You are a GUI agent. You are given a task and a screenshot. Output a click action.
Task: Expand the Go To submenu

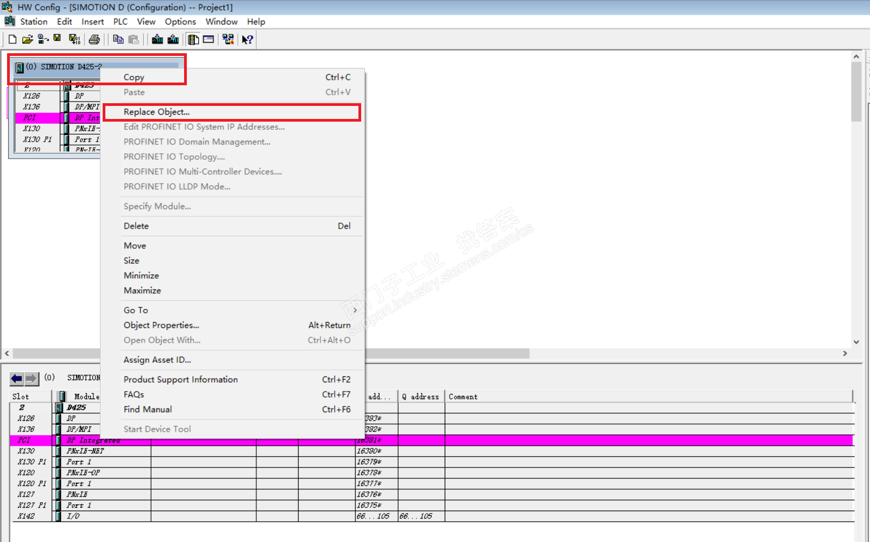point(233,310)
